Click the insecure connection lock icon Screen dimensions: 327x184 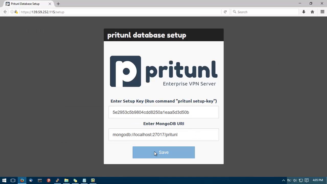tap(16, 12)
